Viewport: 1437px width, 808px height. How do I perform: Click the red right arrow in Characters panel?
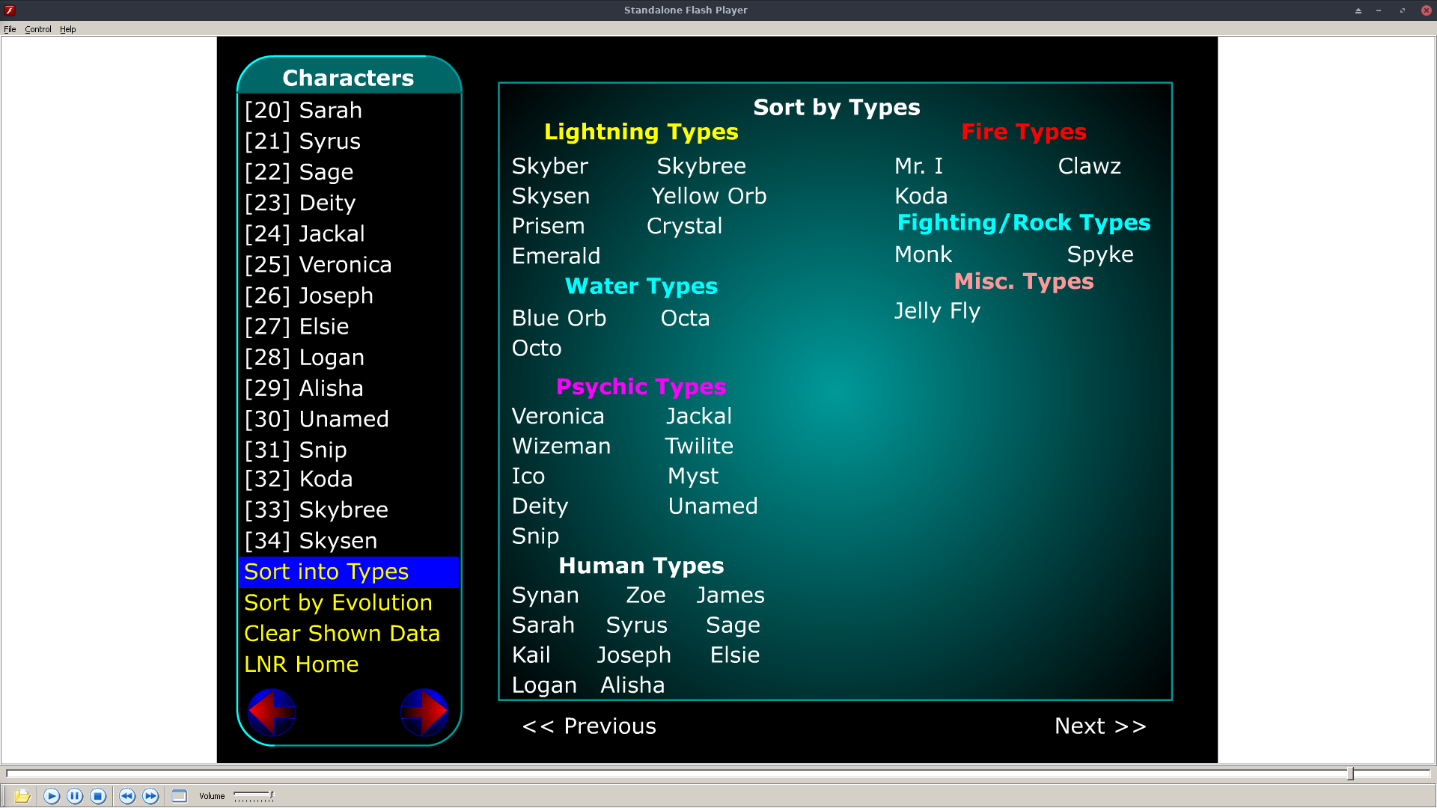[424, 712]
